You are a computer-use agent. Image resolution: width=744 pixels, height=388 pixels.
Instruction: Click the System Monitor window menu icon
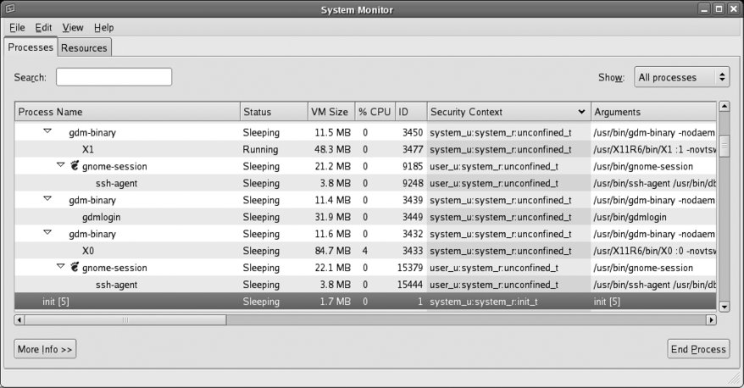click(10, 8)
